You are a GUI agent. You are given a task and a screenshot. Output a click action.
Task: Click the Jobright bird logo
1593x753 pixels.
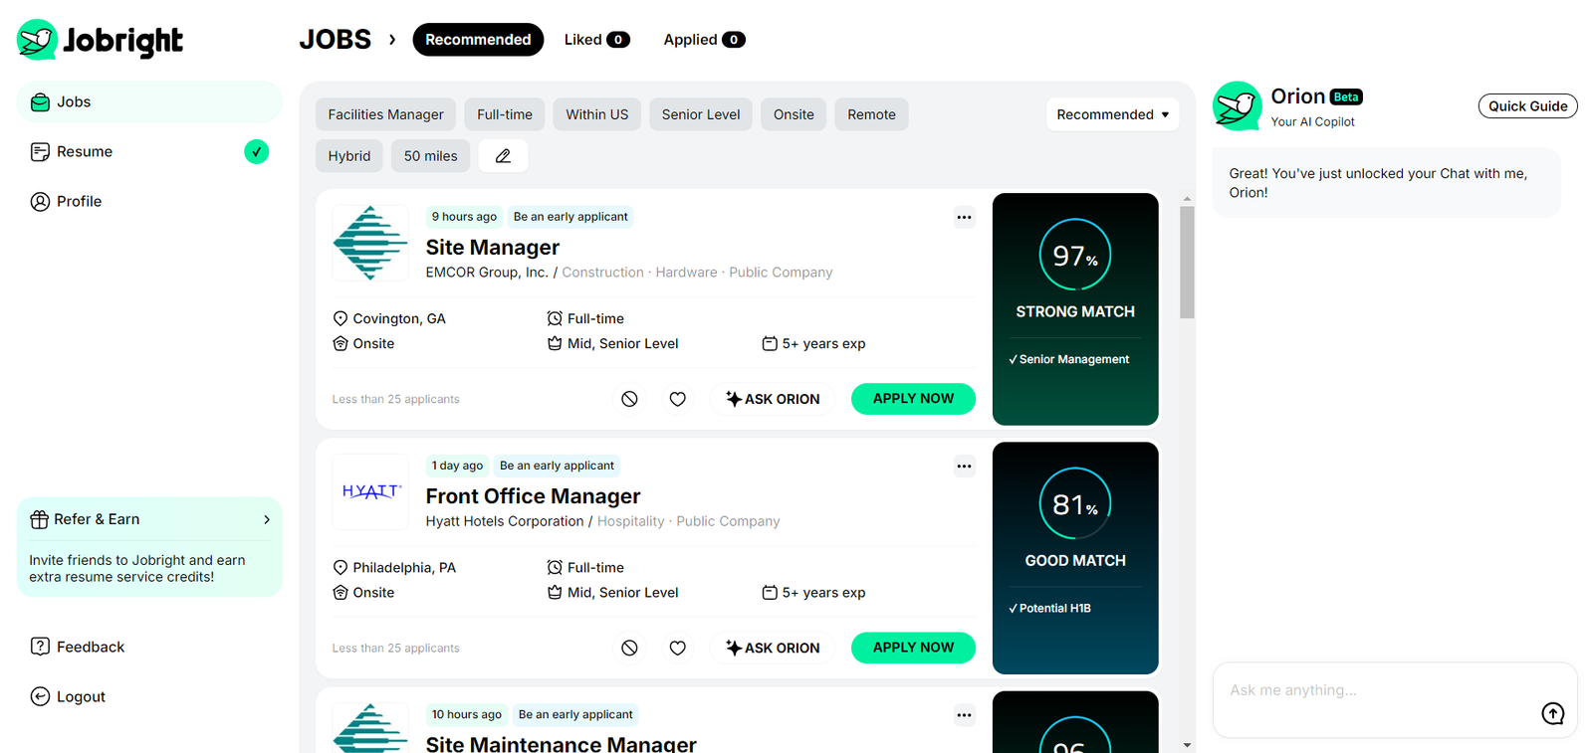pyautogui.click(x=38, y=40)
